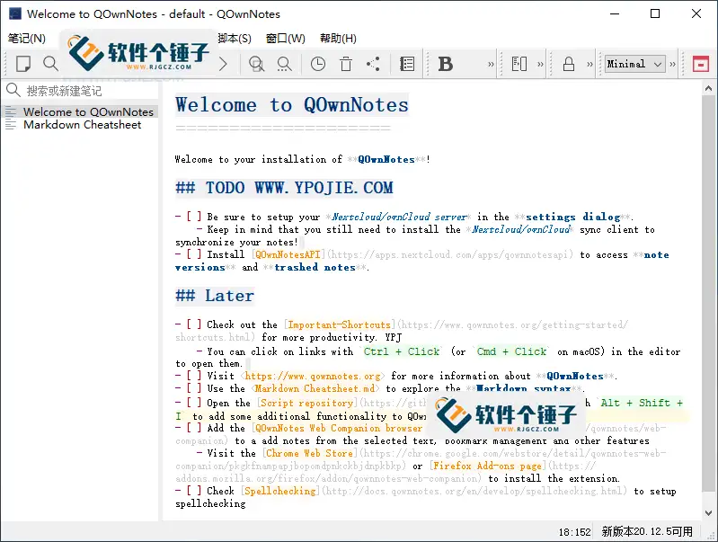Click the settings dialog bold text

pos(572,217)
